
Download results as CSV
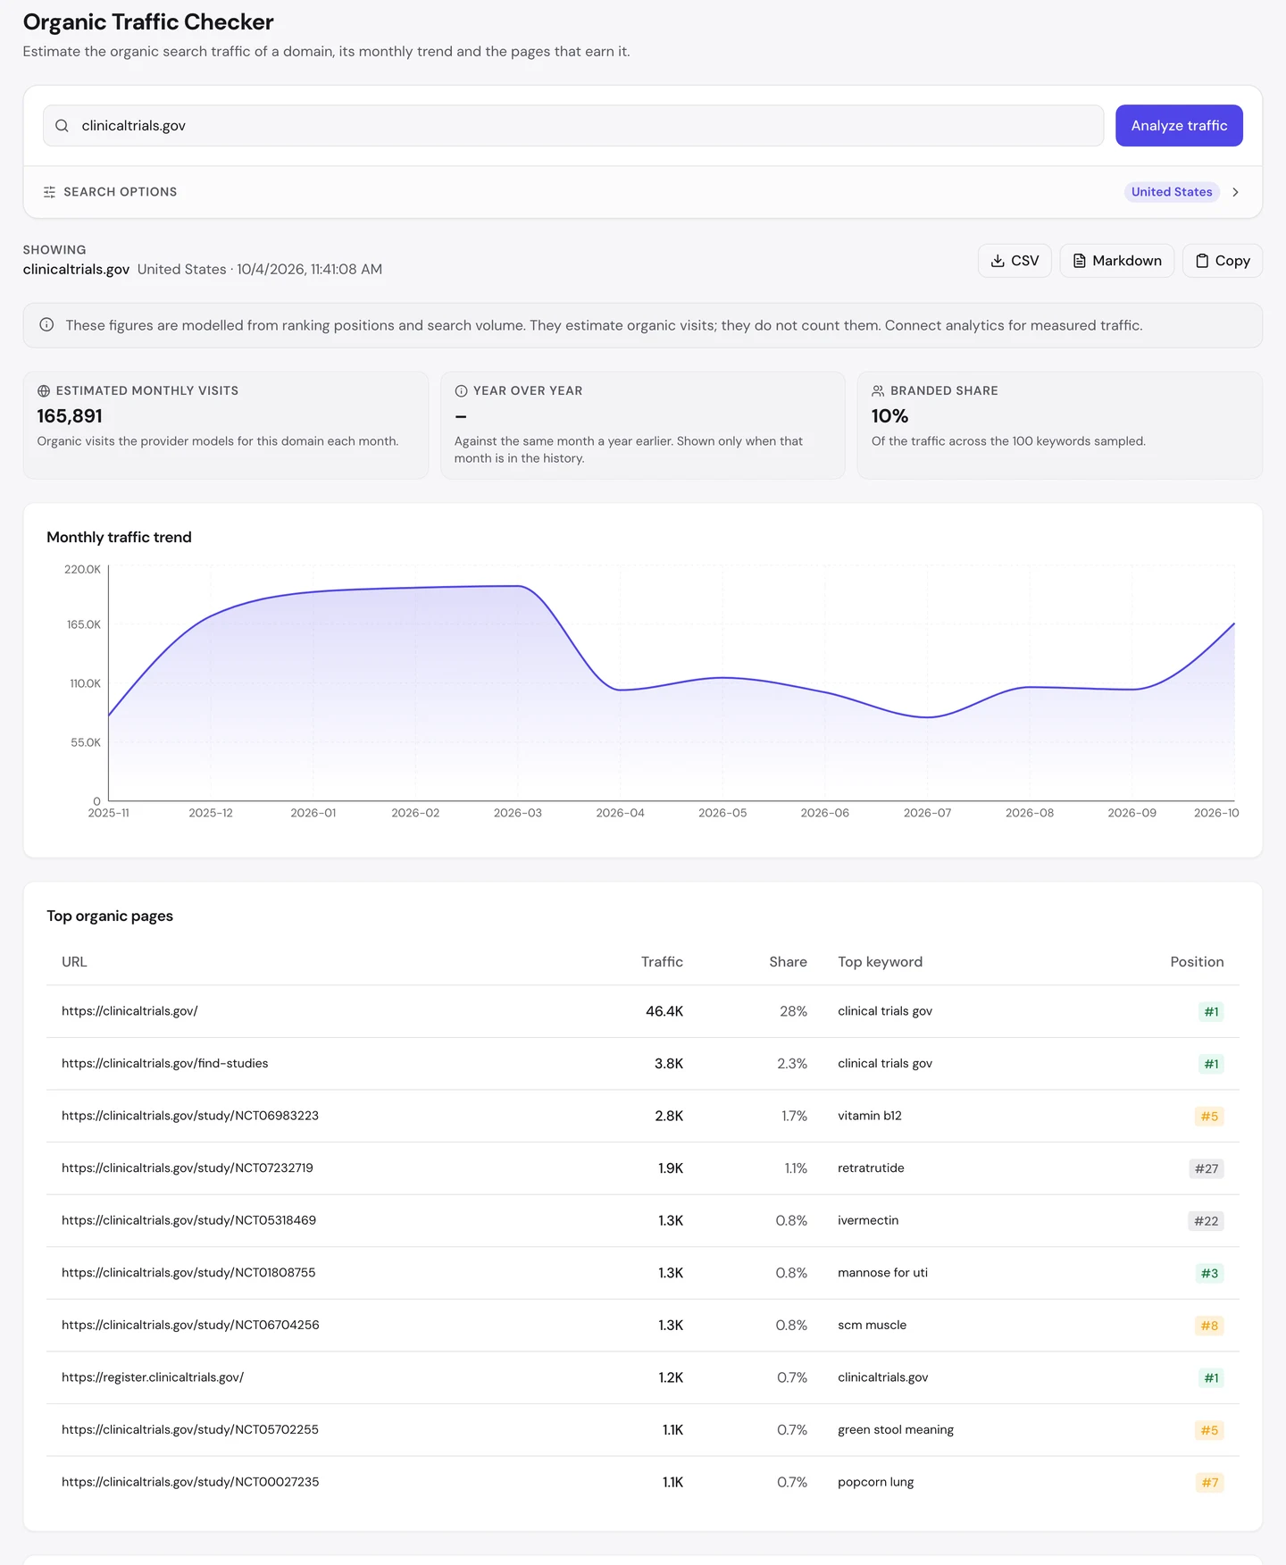[x=1015, y=261]
